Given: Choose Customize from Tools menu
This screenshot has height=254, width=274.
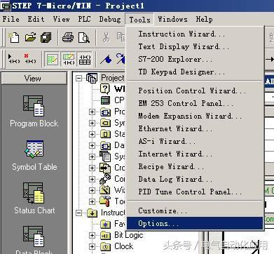Looking at the screenshot, I should point(196,211).
